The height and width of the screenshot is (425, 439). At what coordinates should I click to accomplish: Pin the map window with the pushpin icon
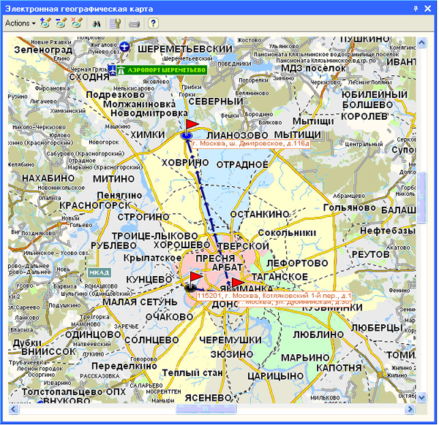[x=416, y=7]
